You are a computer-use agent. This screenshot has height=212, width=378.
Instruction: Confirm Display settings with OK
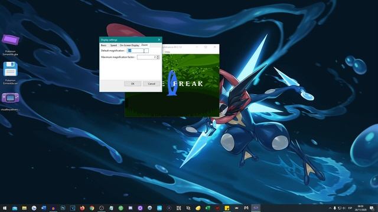pos(132,84)
